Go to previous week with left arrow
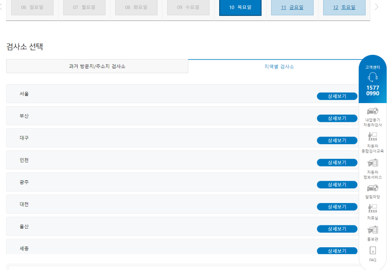The image size is (392, 270). [1, 7]
